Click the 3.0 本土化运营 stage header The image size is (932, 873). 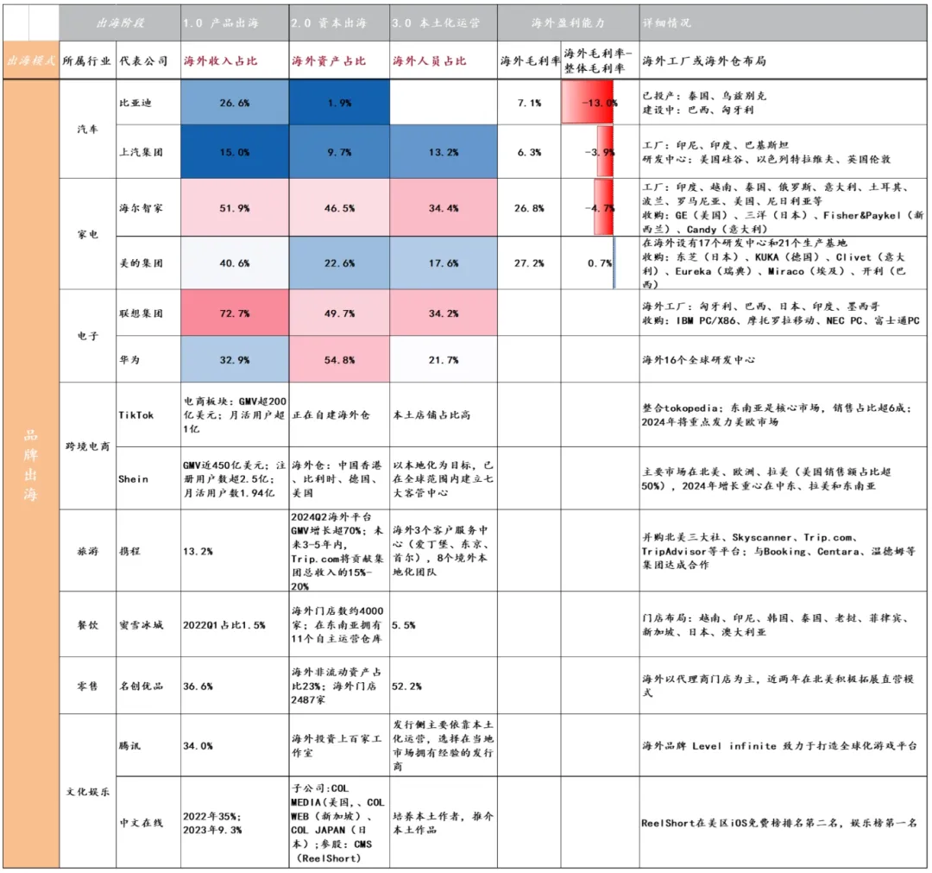(444, 22)
